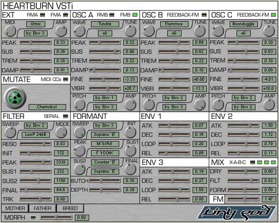This screenshot has width=279, height=223.
Task: Click the radioactive Mutate button
Action: pos(15,98)
